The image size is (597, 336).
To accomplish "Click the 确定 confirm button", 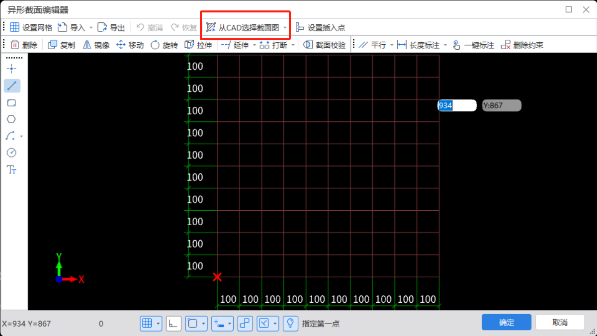I will [507, 322].
